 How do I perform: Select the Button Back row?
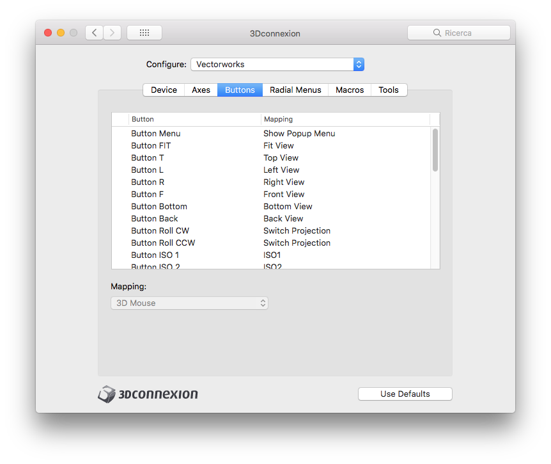(x=271, y=218)
